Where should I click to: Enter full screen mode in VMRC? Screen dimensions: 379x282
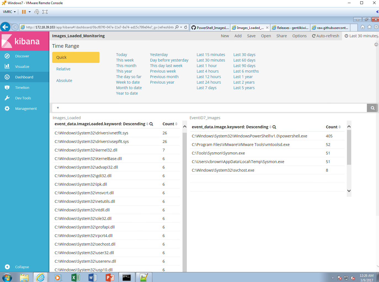[45, 12]
